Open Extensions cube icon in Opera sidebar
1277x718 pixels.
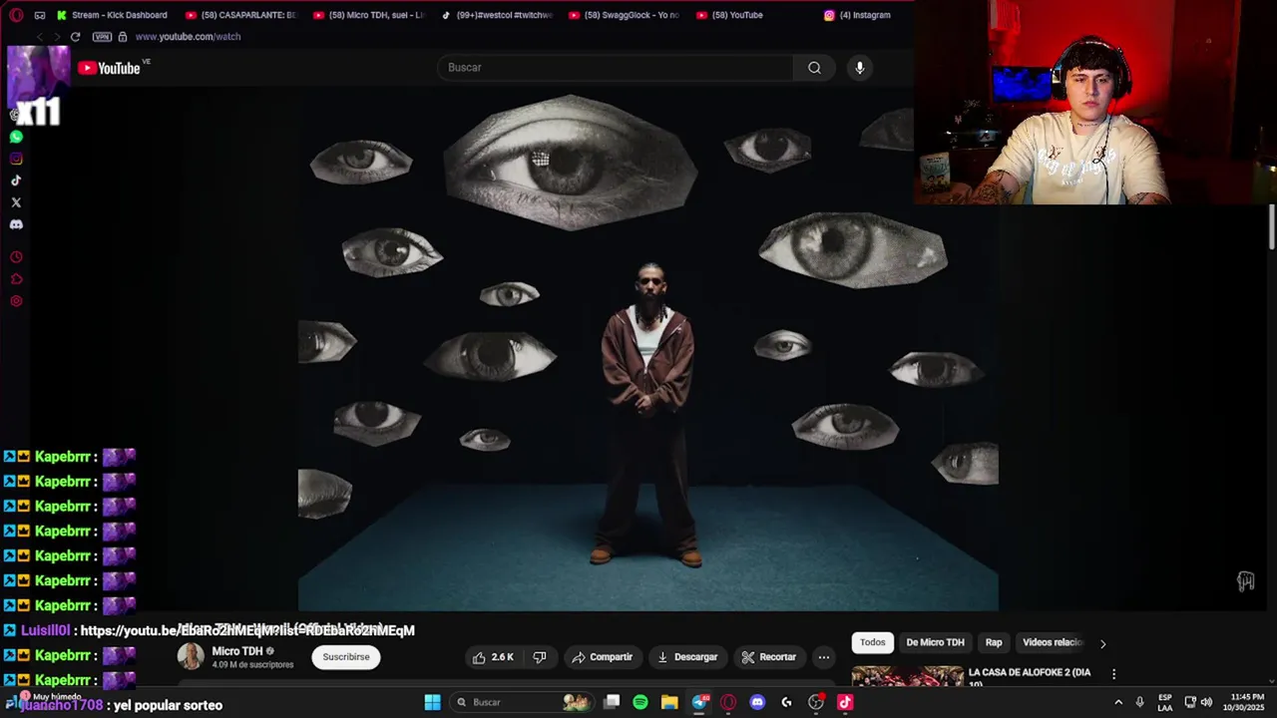tap(16, 279)
